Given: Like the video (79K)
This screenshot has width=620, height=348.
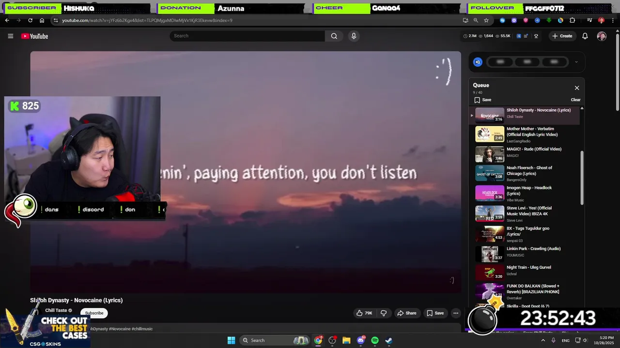Looking at the screenshot, I should pos(364,313).
